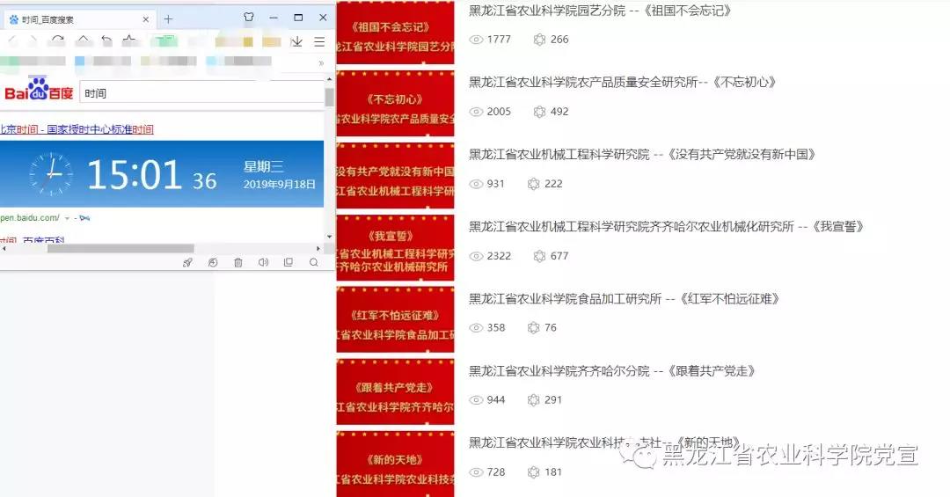Click the undo back-arrow toolbar icon
The width and height of the screenshot is (950, 497).
(x=106, y=40)
